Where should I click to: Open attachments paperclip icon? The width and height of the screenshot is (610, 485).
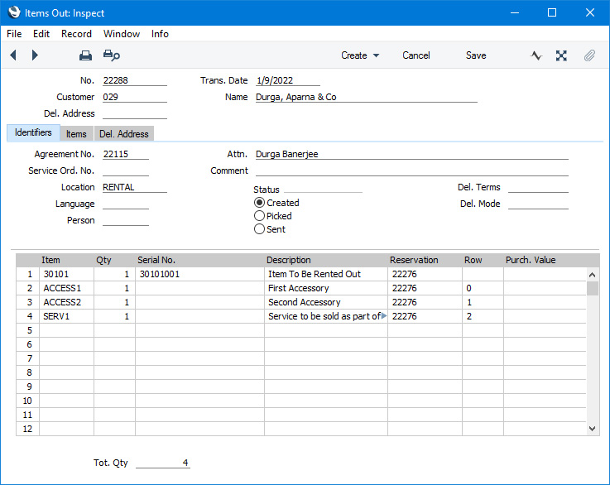[x=589, y=55]
